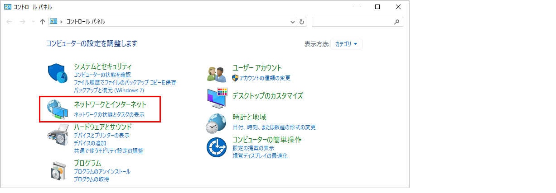This screenshot has height=193, width=556.
Task: Click the Desktop Customization monitor icon
Action: click(x=217, y=98)
